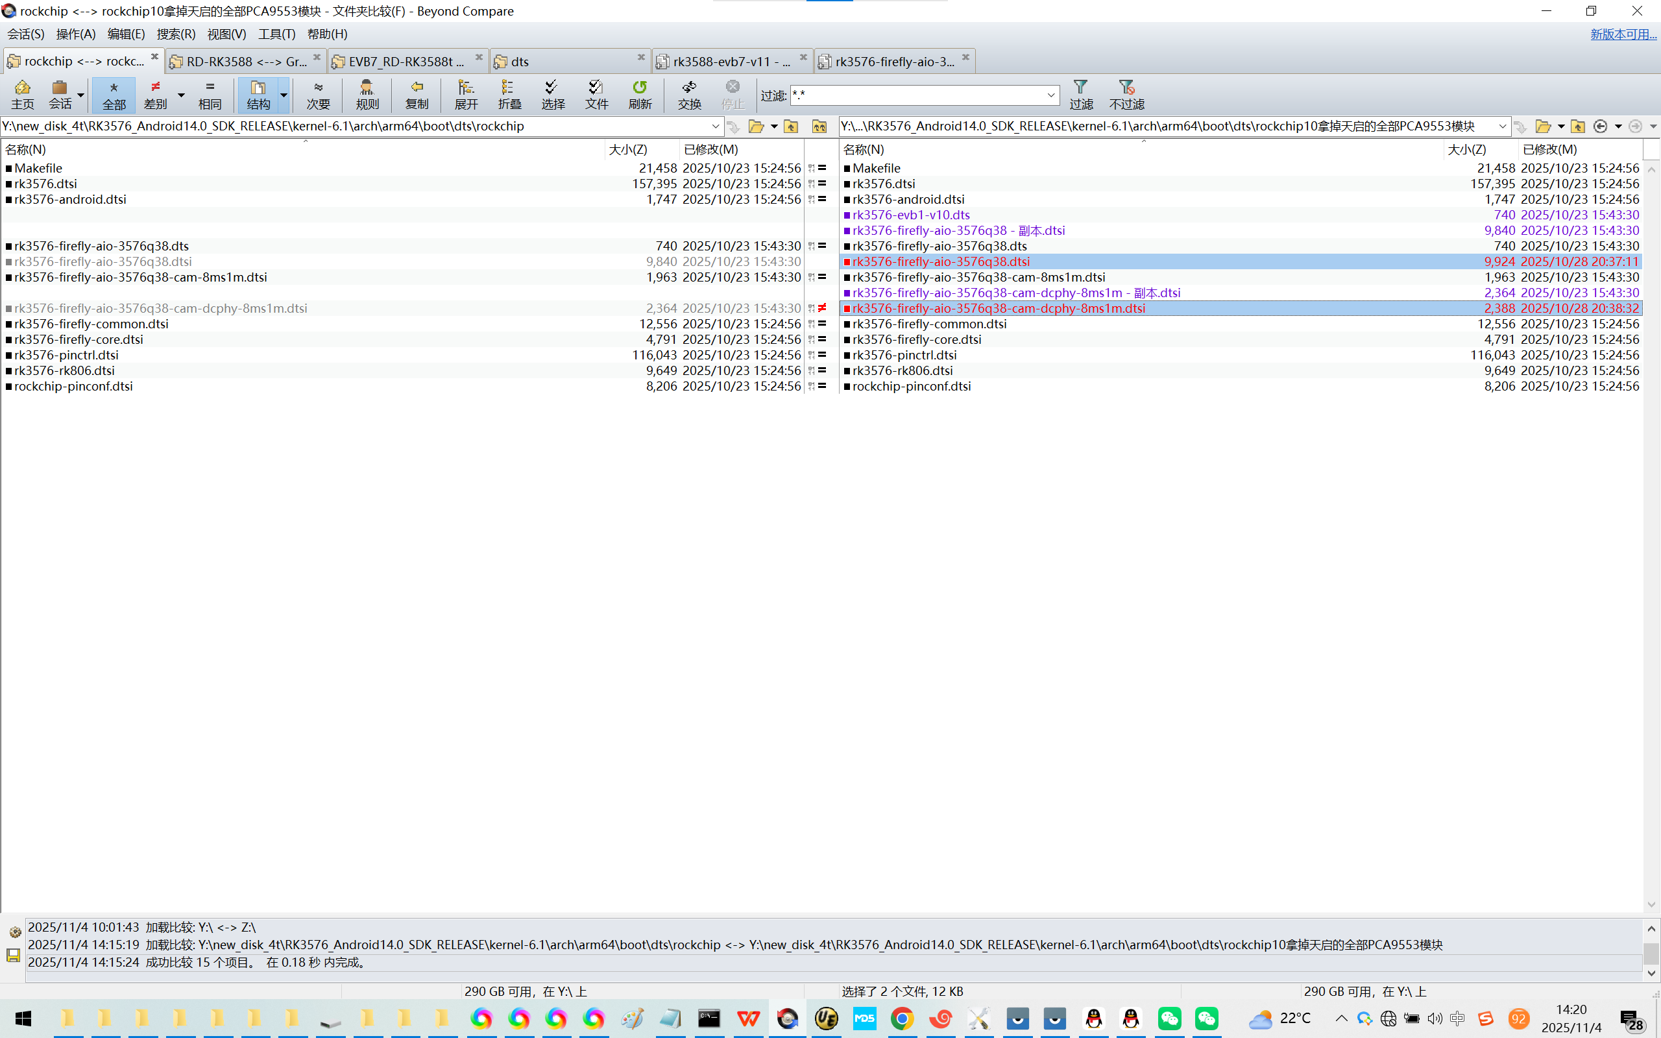Viewport: 1661px width, 1038px height.
Task: Click the Swap sides (交换) icon
Action: point(689,94)
